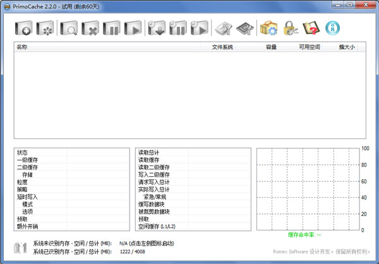Open the help book icon
379x264 pixels.
click(x=311, y=28)
